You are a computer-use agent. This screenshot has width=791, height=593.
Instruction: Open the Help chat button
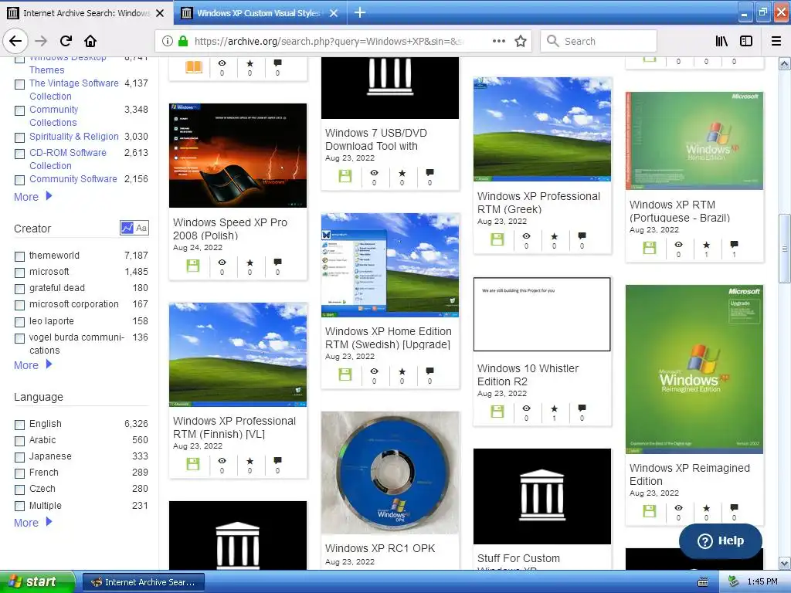[721, 540]
